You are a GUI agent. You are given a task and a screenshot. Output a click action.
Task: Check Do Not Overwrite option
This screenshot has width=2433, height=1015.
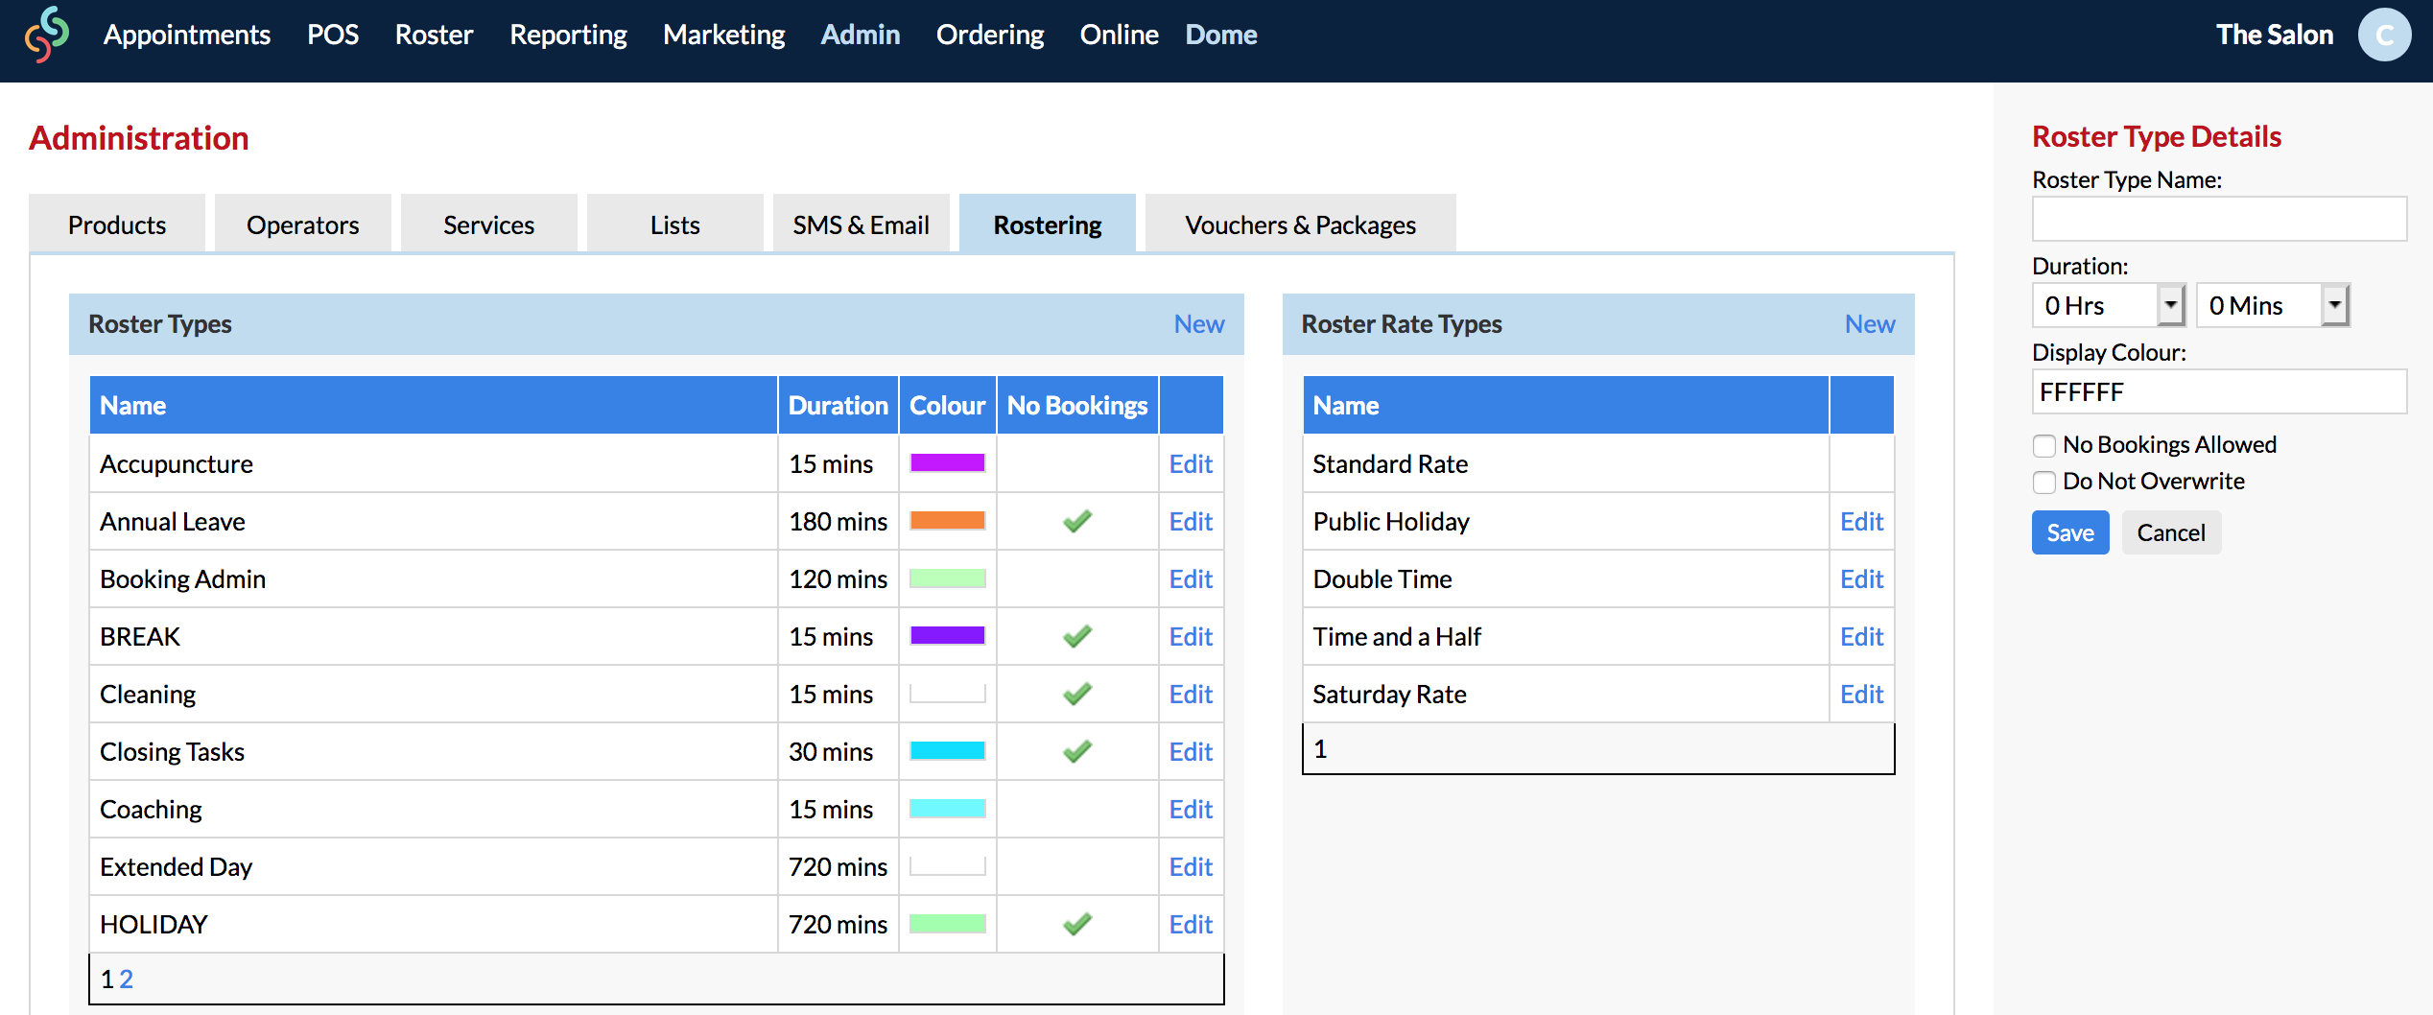(x=2043, y=483)
